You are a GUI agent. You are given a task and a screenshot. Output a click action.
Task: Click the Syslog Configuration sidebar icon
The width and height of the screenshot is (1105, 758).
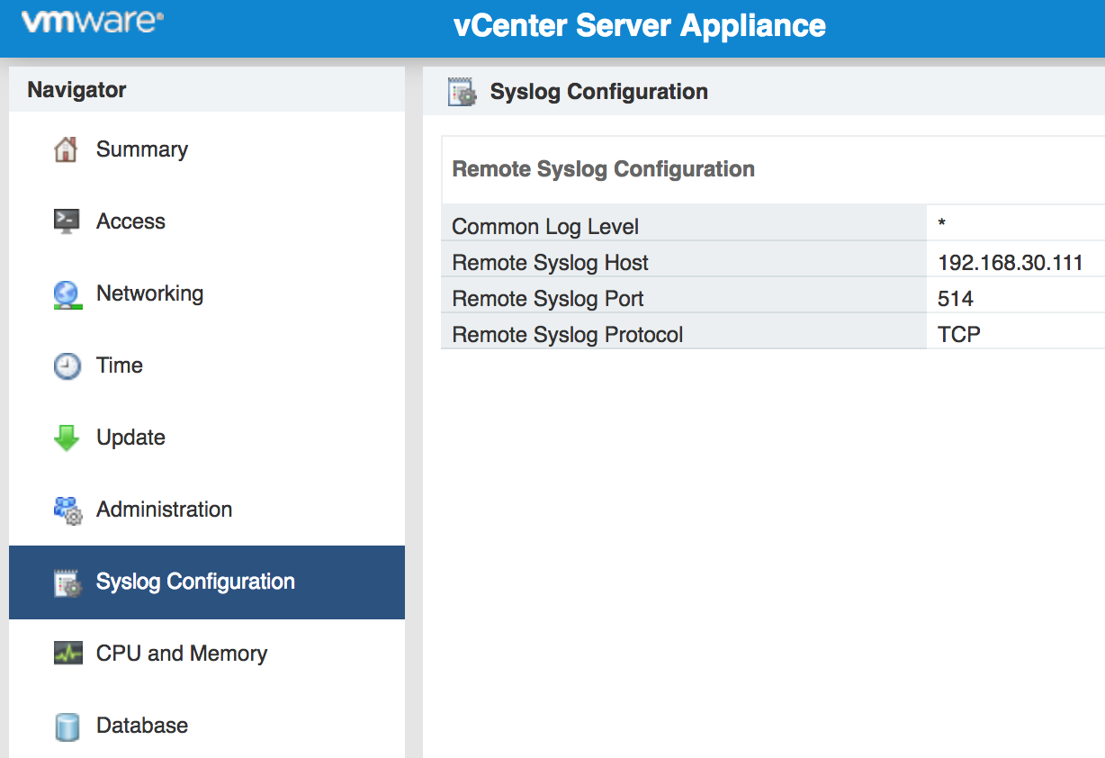[x=67, y=582]
